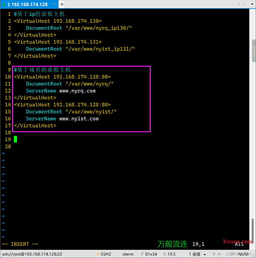
Task: Click the NUM indicator in status bar
Action: pos(243,254)
